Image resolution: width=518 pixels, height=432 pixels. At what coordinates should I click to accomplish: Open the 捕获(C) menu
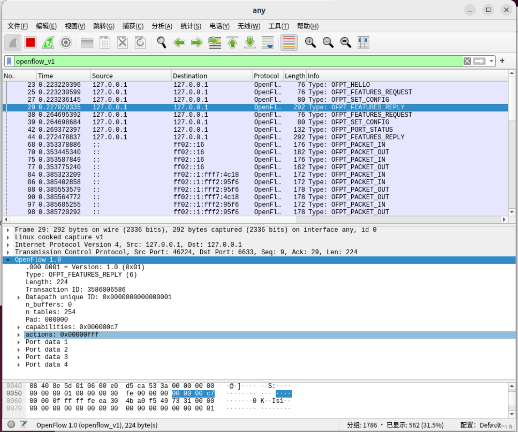[133, 26]
